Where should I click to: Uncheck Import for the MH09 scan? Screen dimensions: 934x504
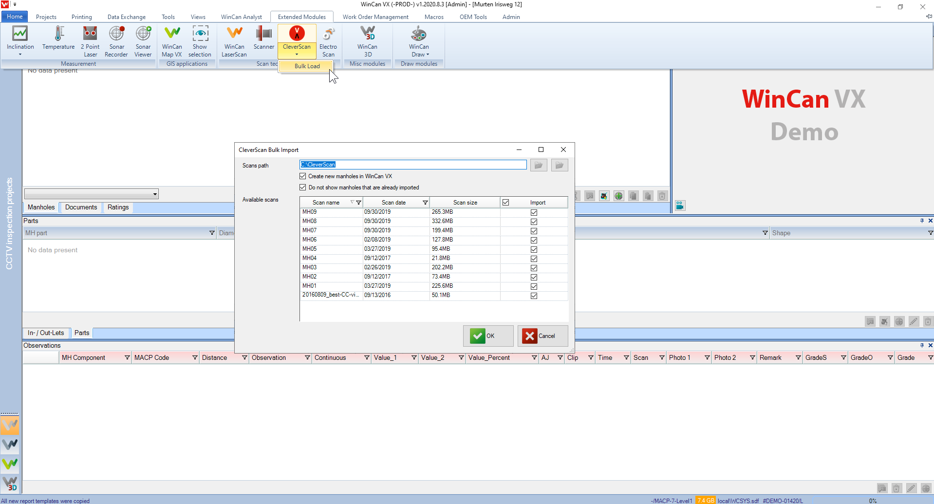(534, 212)
